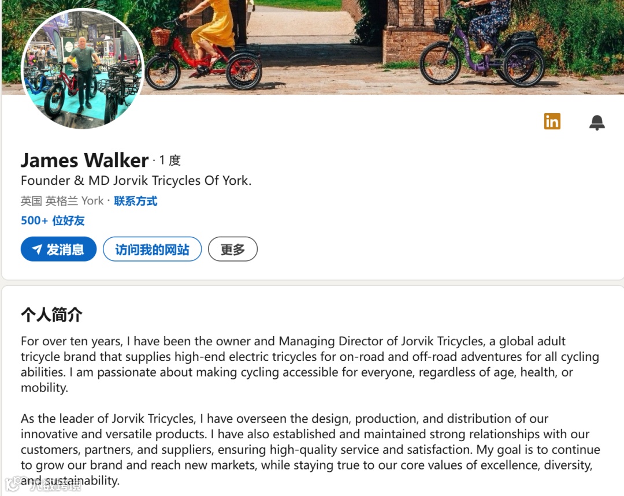Click the paragraph starting 'As the leader'
Image resolution: width=624 pixels, height=496 pixels.
tap(310, 449)
